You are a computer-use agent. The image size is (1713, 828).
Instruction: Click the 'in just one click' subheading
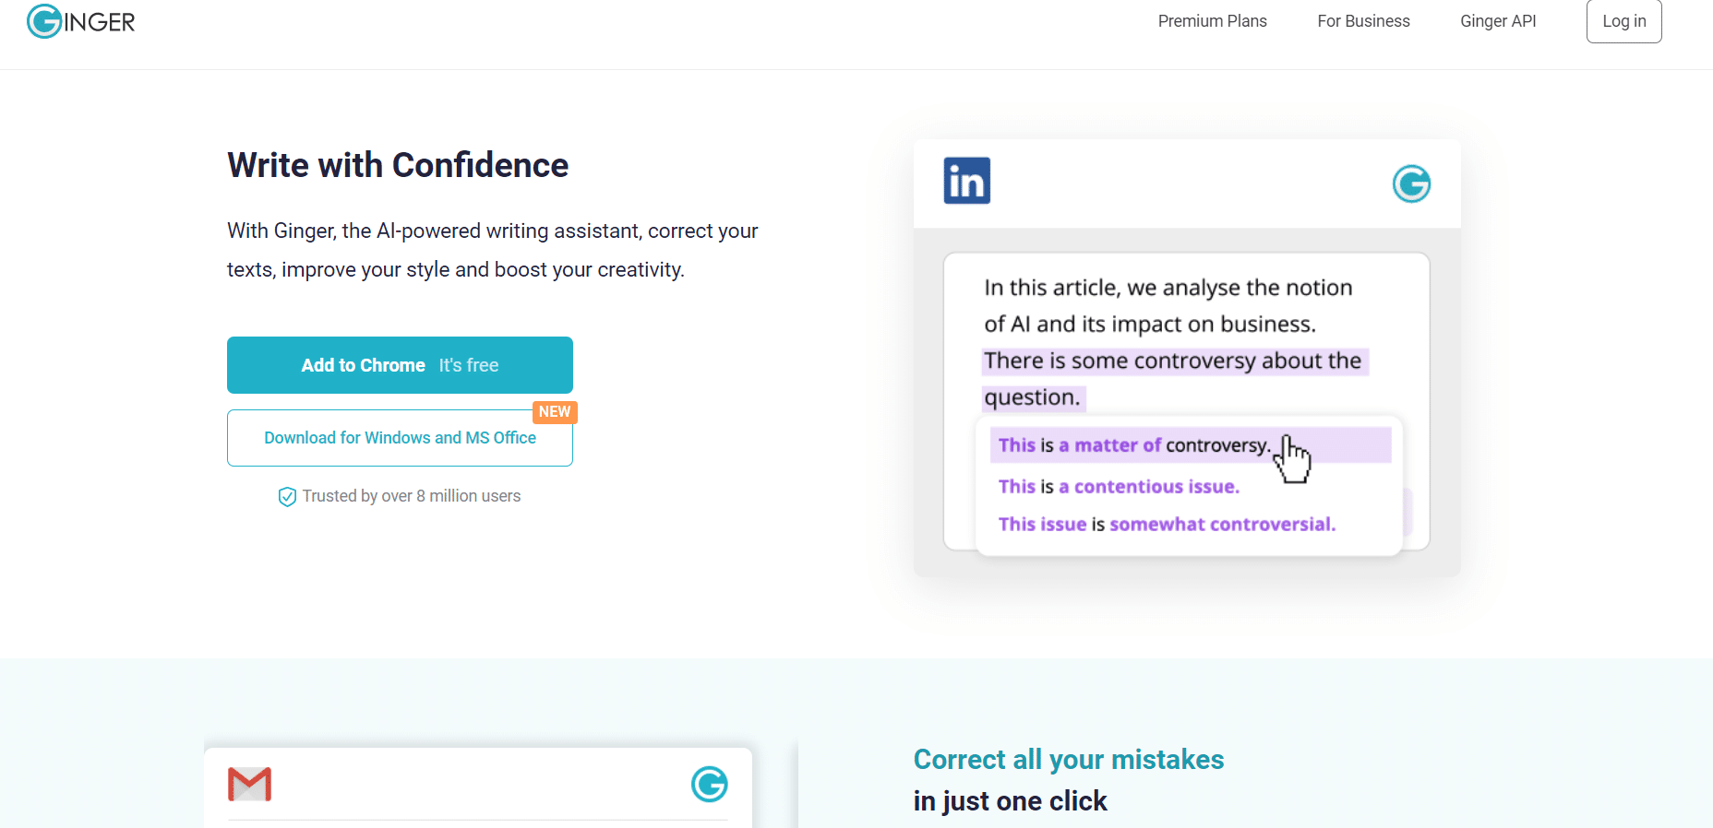[x=1011, y=801]
